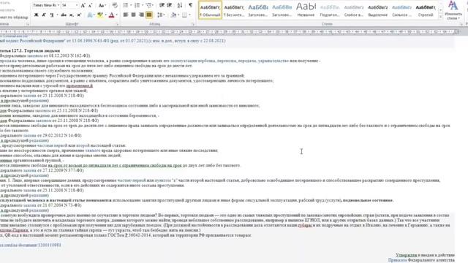Apply Строгий style
Image resolution: width=468 pixels, height=263 pixels.
pyautogui.click(x=426, y=10)
